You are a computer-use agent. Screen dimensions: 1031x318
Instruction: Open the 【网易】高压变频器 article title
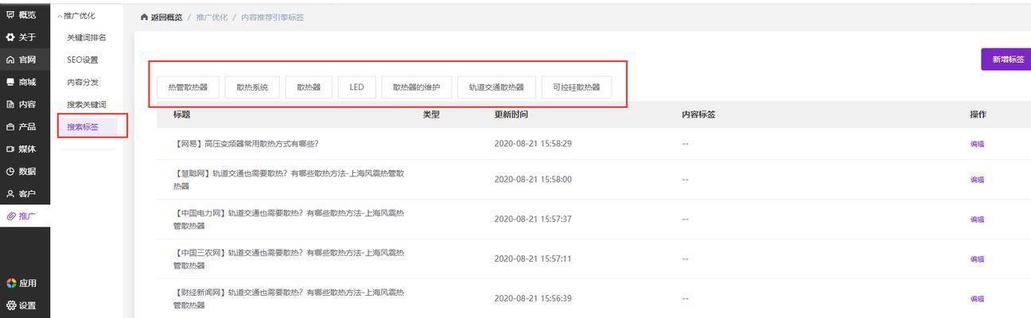pyautogui.click(x=246, y=144)
